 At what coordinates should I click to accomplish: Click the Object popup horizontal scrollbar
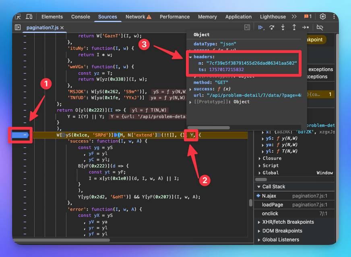[x=209, y=128]
